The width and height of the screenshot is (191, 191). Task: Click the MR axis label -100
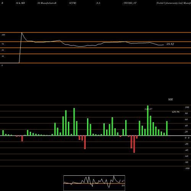(187, 168)
